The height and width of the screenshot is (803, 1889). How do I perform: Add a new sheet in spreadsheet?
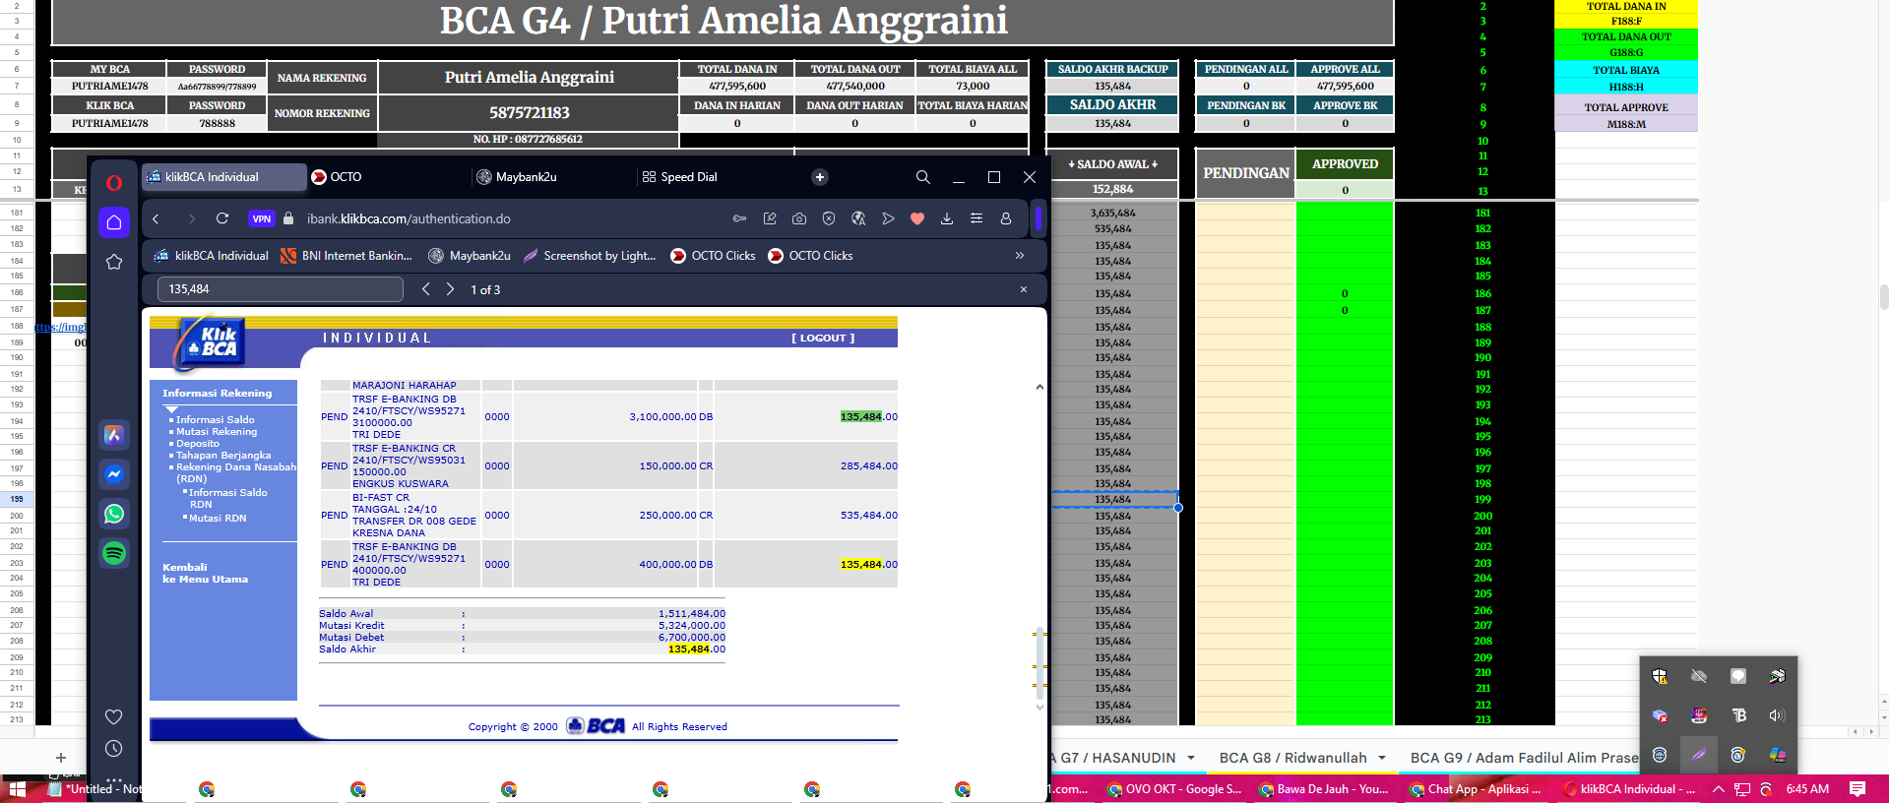(x=61, y=758)
